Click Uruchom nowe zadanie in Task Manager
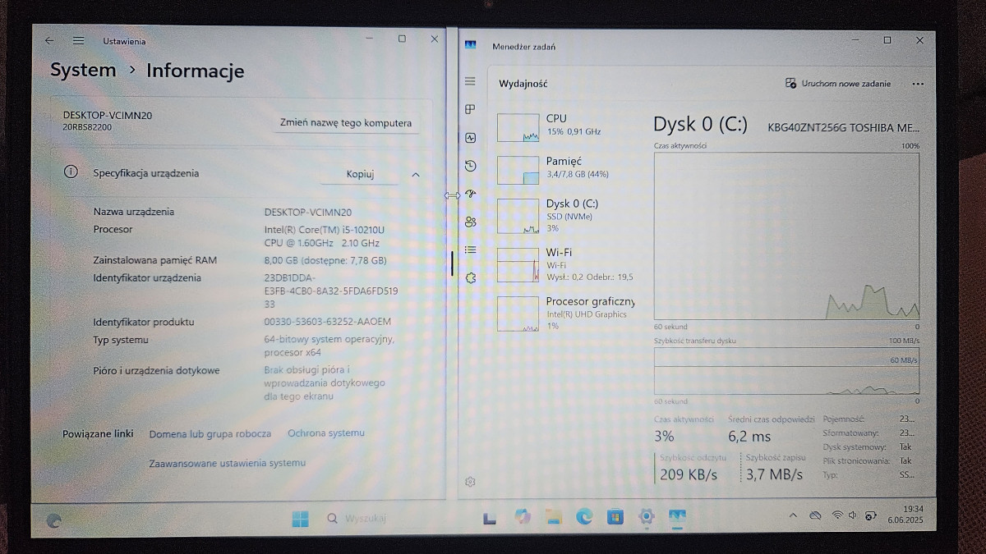Screen dimensions: 986x554 click(x=838, y=84)
